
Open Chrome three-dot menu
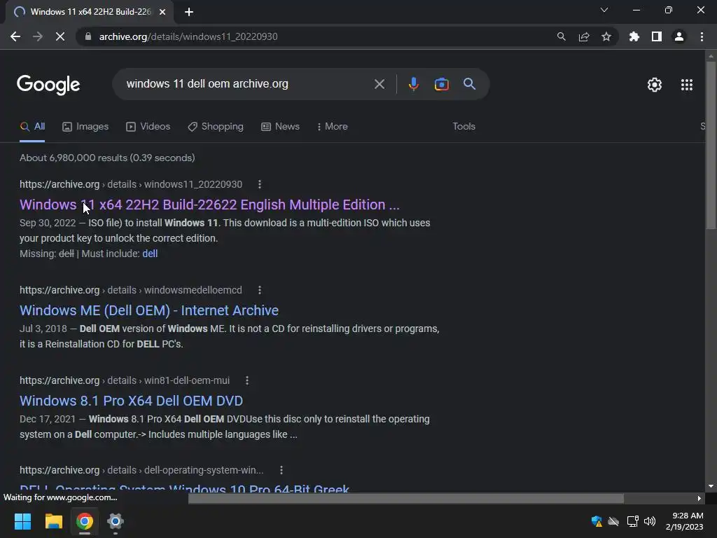tap(702, 36)
